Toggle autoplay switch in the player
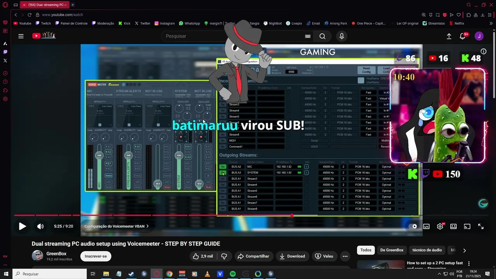The image size is (496, 279). [x=413, y=226]
